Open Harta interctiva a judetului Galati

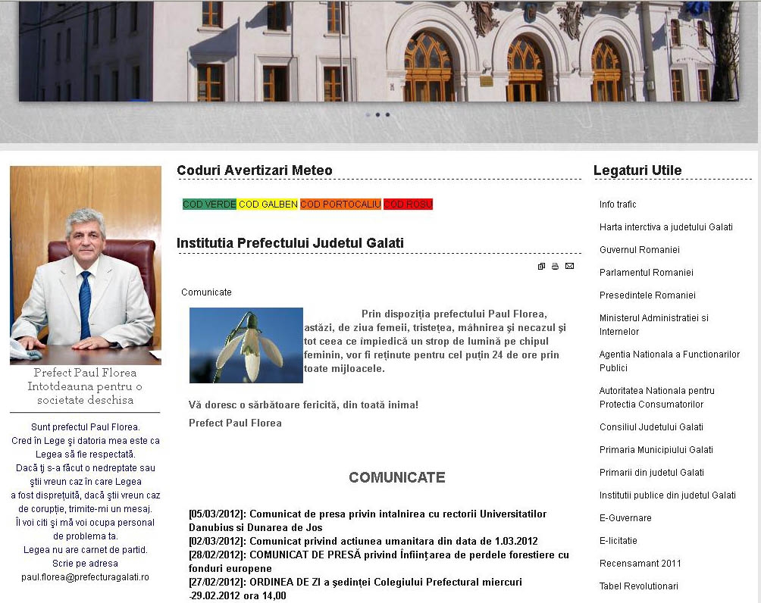(x=665, y=227)
